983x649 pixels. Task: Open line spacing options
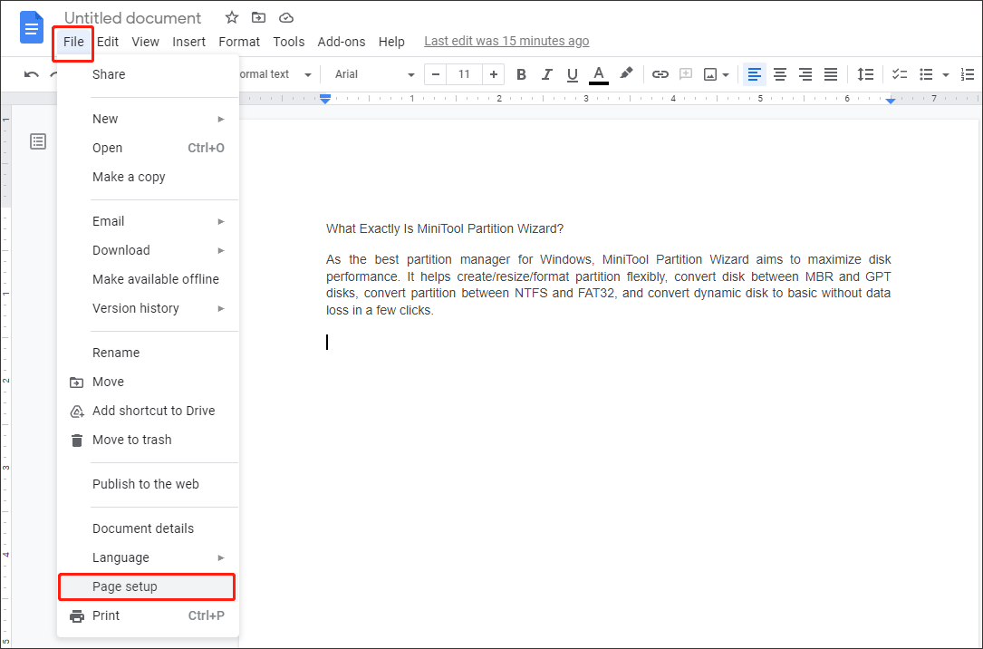(x=866, y=74)
